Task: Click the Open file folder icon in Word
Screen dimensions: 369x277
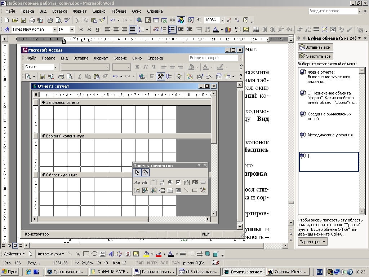Action: (x=15, y=20)
